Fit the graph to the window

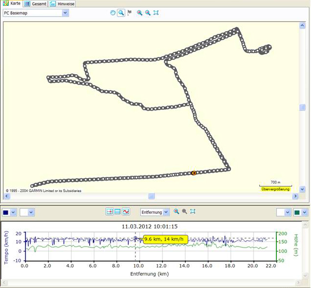click(193, 212)
